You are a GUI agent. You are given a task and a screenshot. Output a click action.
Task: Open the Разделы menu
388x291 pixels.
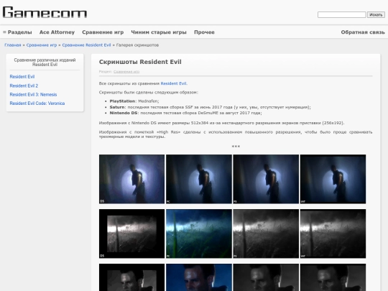click(x=17, y=32)
